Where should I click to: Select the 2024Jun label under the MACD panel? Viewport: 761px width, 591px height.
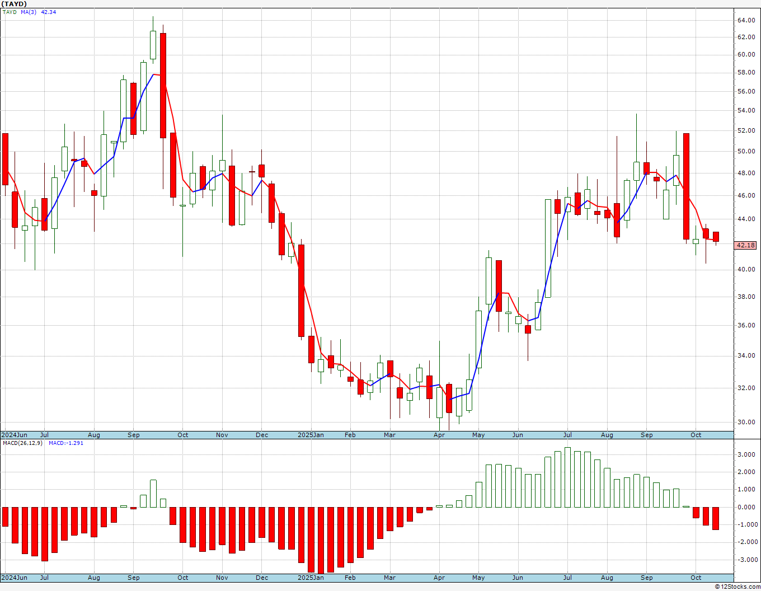pyautogui.click(x=15, y=578)
